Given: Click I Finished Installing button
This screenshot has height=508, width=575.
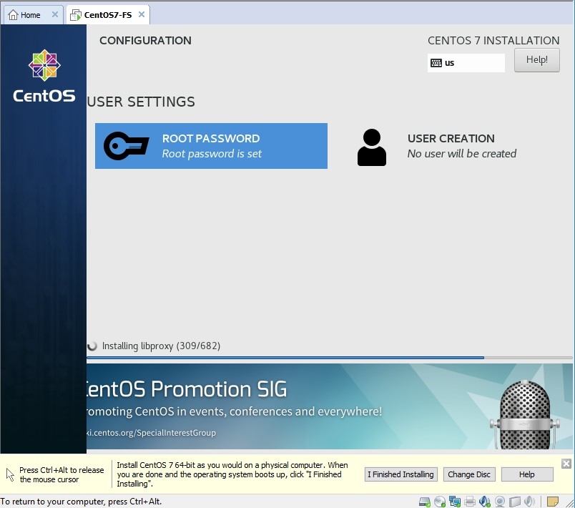Looking at the screenshot, I should click(x=400, y=474).
